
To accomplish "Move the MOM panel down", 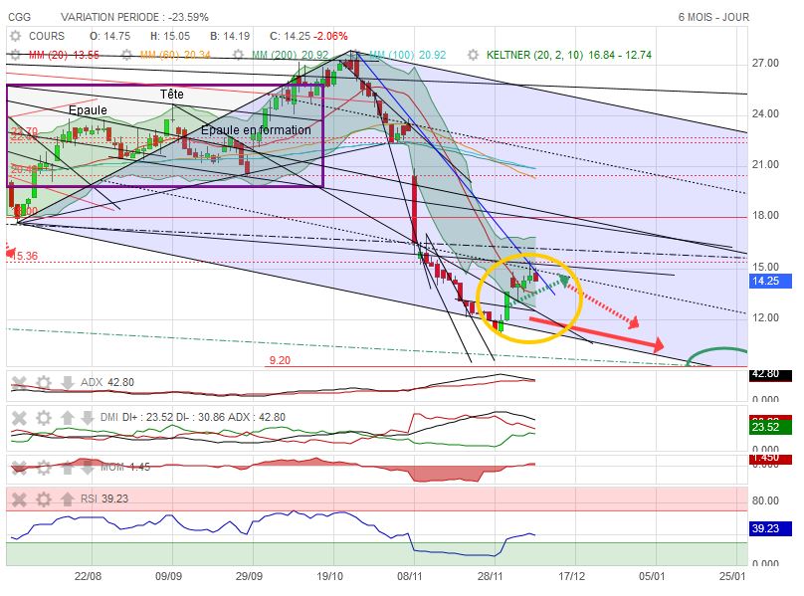I will pos(88,468).
